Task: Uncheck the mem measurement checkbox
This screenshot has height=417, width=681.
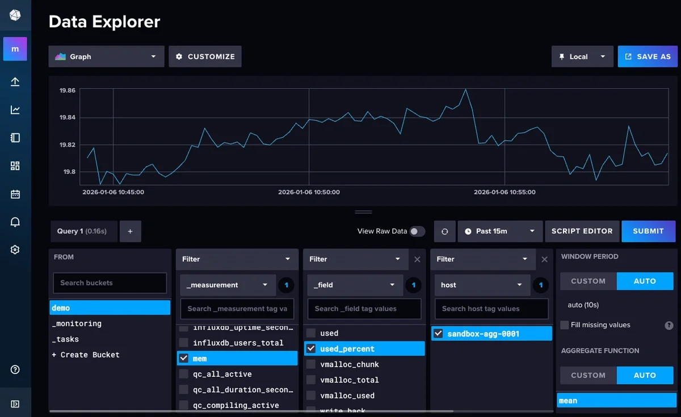Action: coord(184,358)
